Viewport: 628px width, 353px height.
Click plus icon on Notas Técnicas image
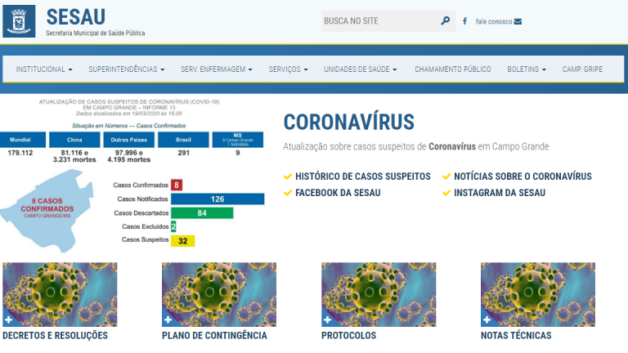tap(487, 319)
